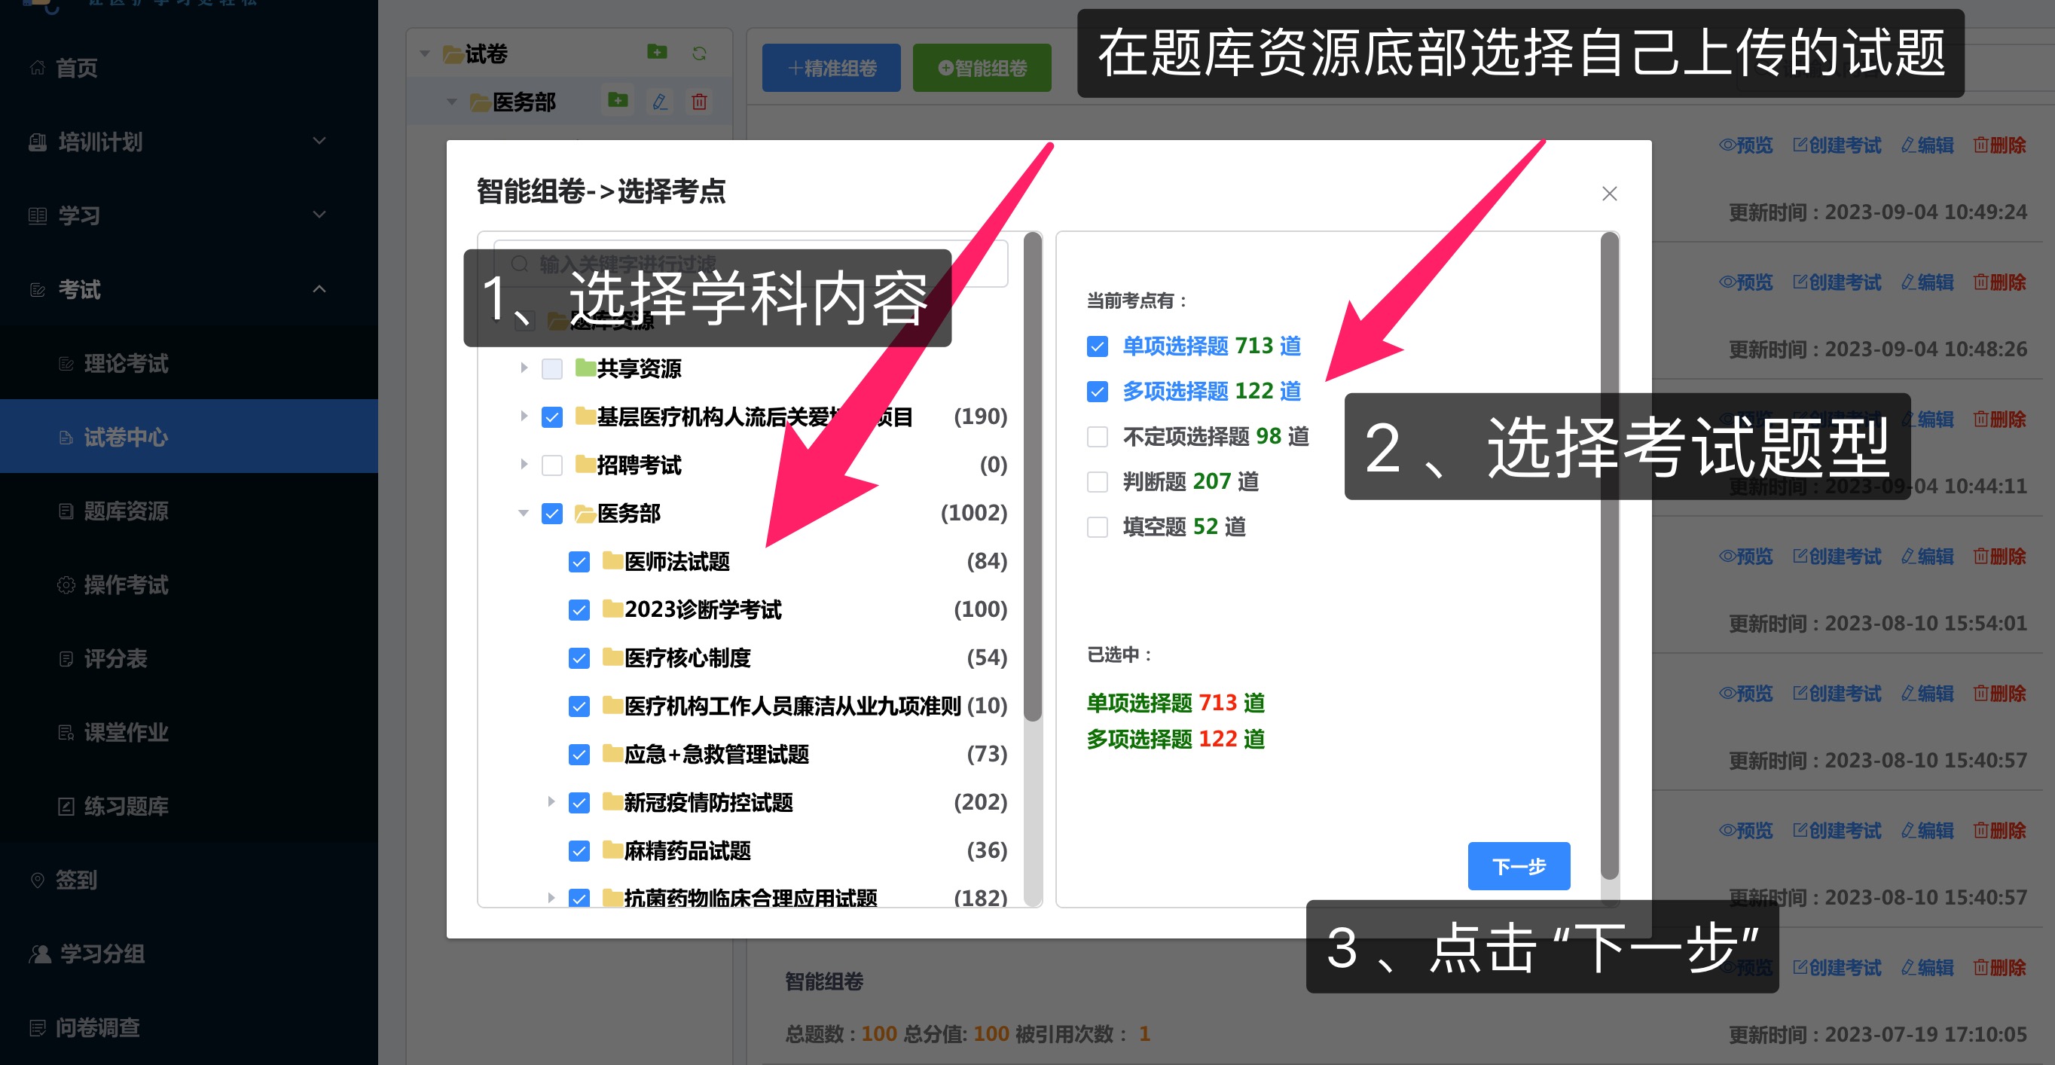
Task: Expand the 共享资源 tree node arrow
Action: point(524,368)
